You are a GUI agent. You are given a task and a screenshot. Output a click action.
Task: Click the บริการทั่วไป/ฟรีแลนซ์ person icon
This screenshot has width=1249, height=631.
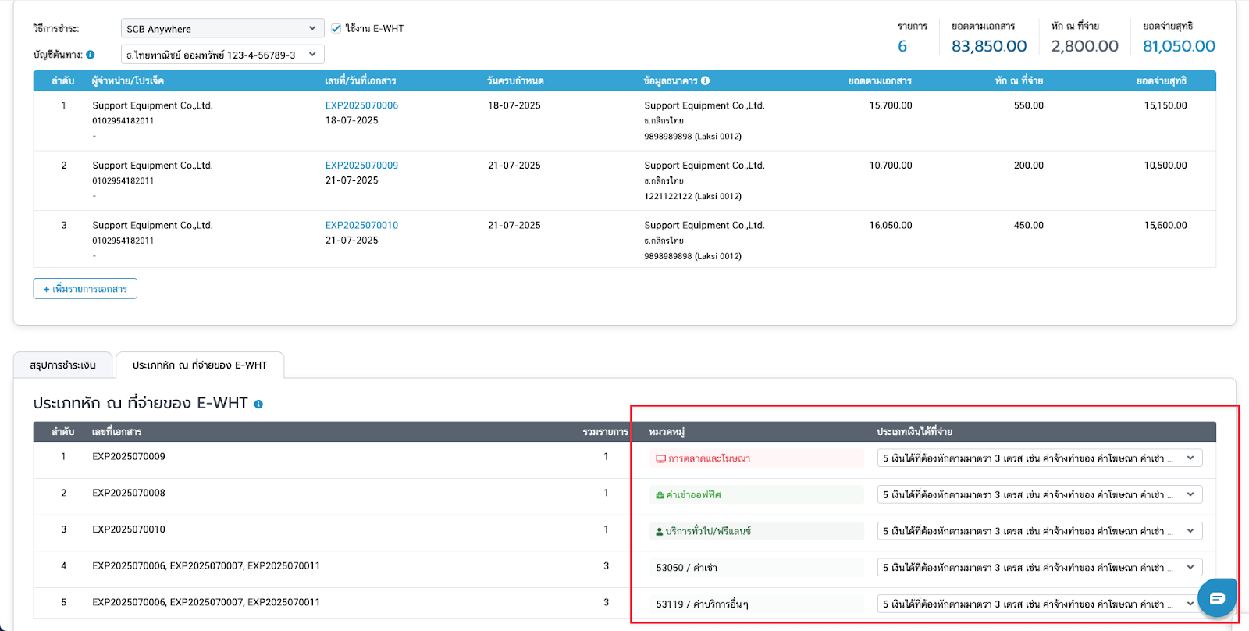660,532
